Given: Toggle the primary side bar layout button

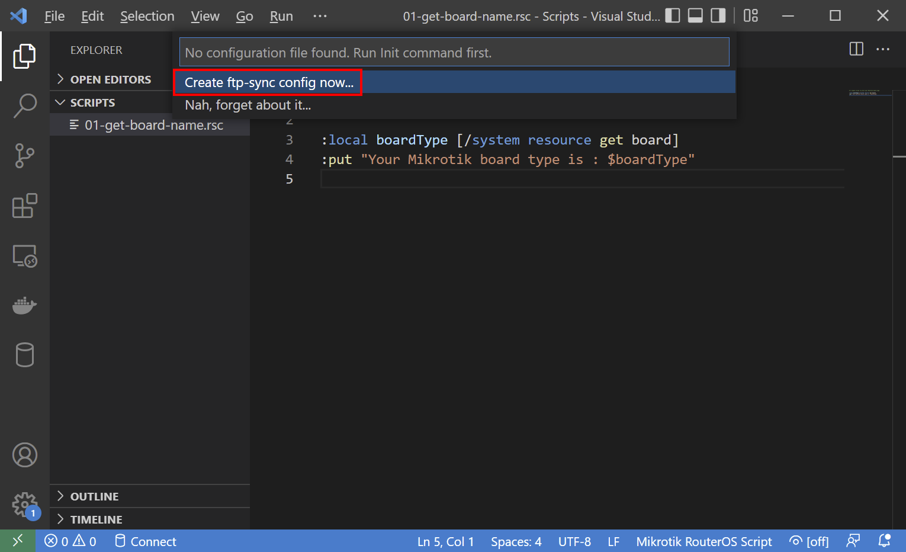Looking at the screenshot, I should [673, 16].
